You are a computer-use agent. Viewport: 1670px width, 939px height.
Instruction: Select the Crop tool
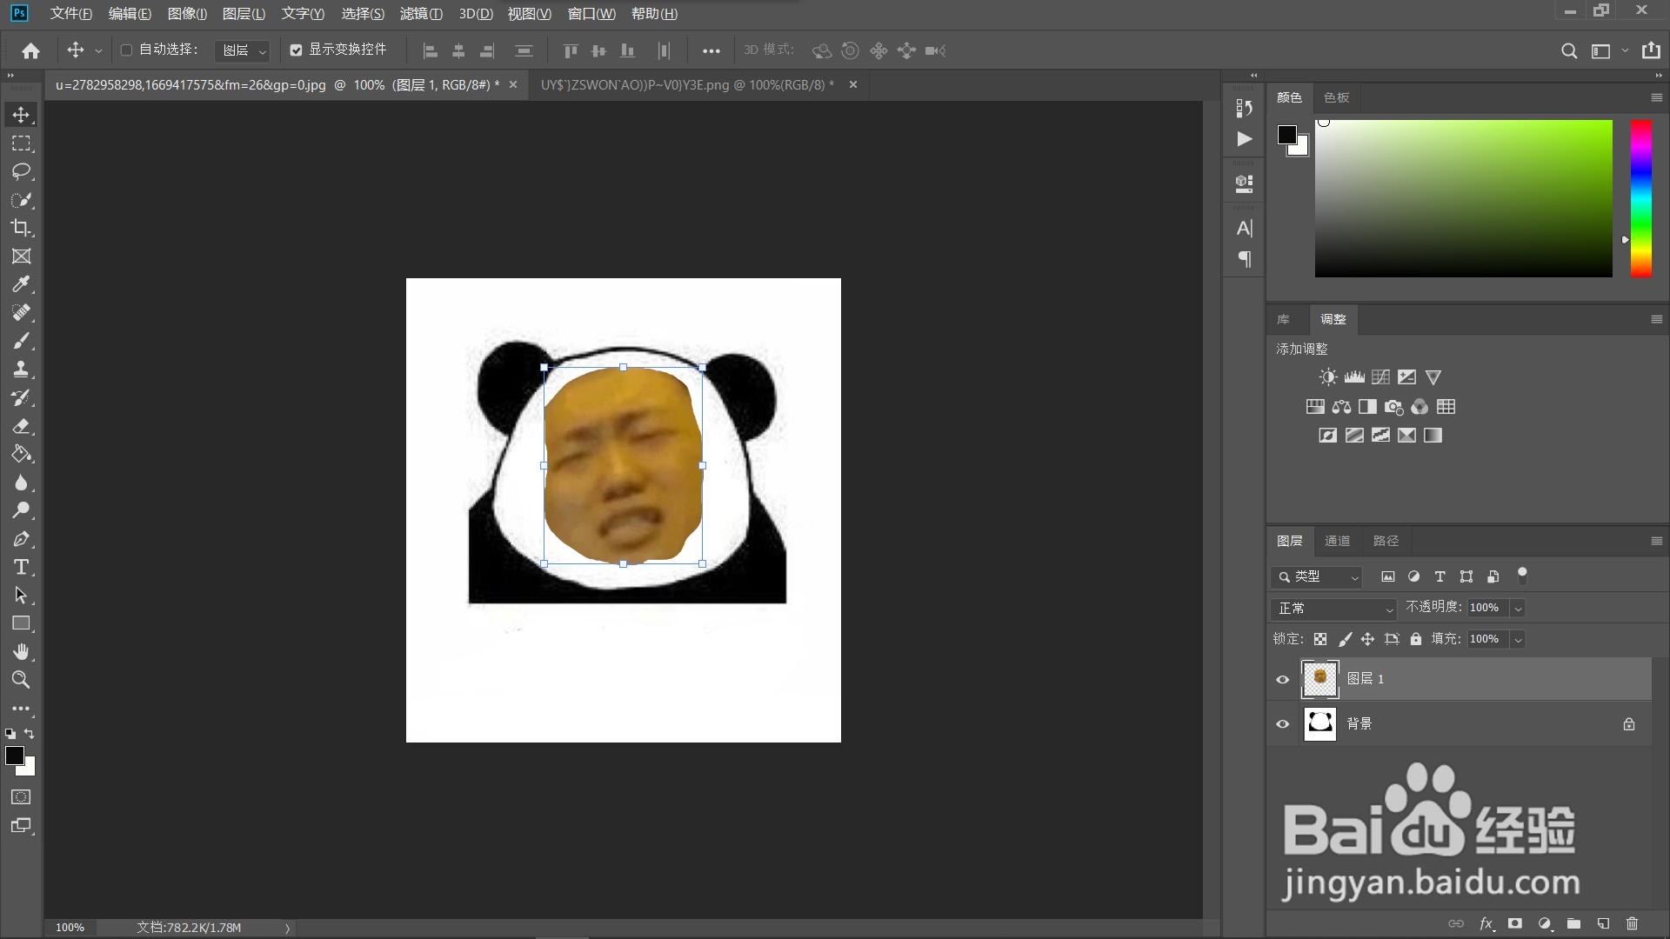(x=21, y=228)
